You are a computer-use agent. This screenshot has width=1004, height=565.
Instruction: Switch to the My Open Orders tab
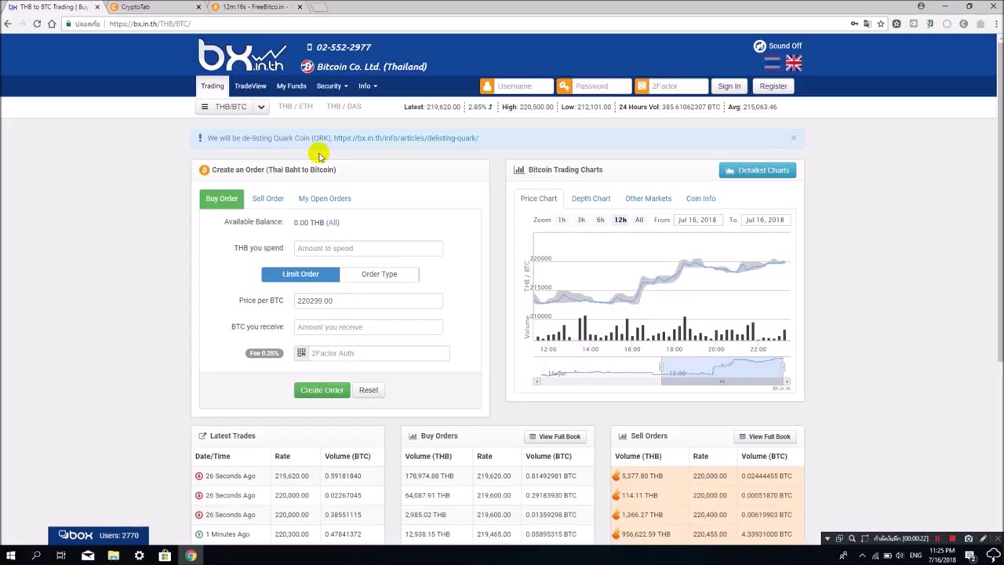coord(325,199)
